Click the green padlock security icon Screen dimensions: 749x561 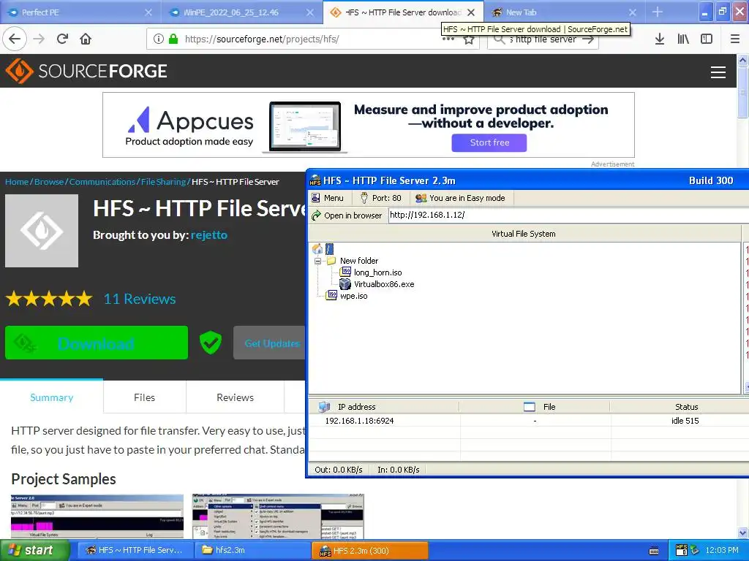click(173, 39)
